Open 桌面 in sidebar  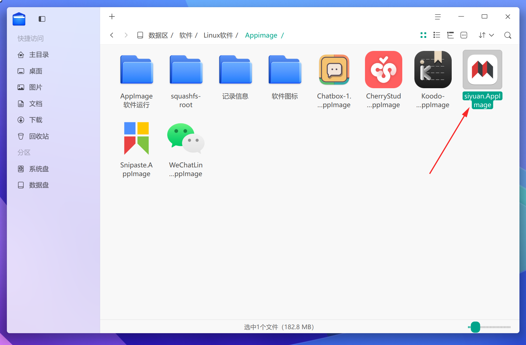53,71
